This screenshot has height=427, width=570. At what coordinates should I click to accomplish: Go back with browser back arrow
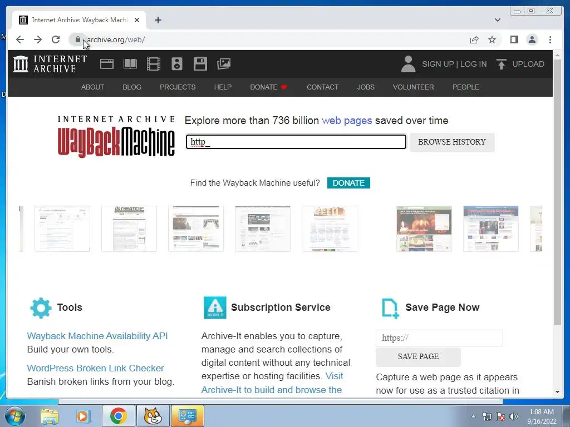(x=20, y=39)
